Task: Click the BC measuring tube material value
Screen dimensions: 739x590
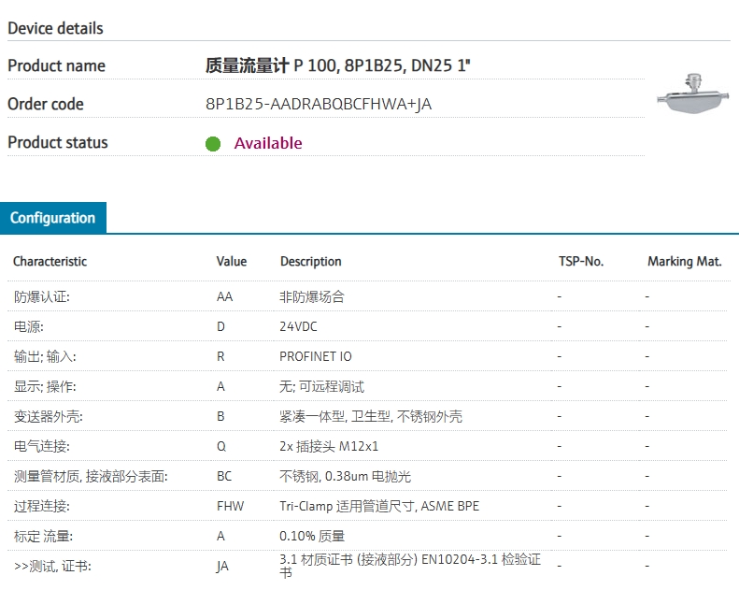Action: [224, 476]
